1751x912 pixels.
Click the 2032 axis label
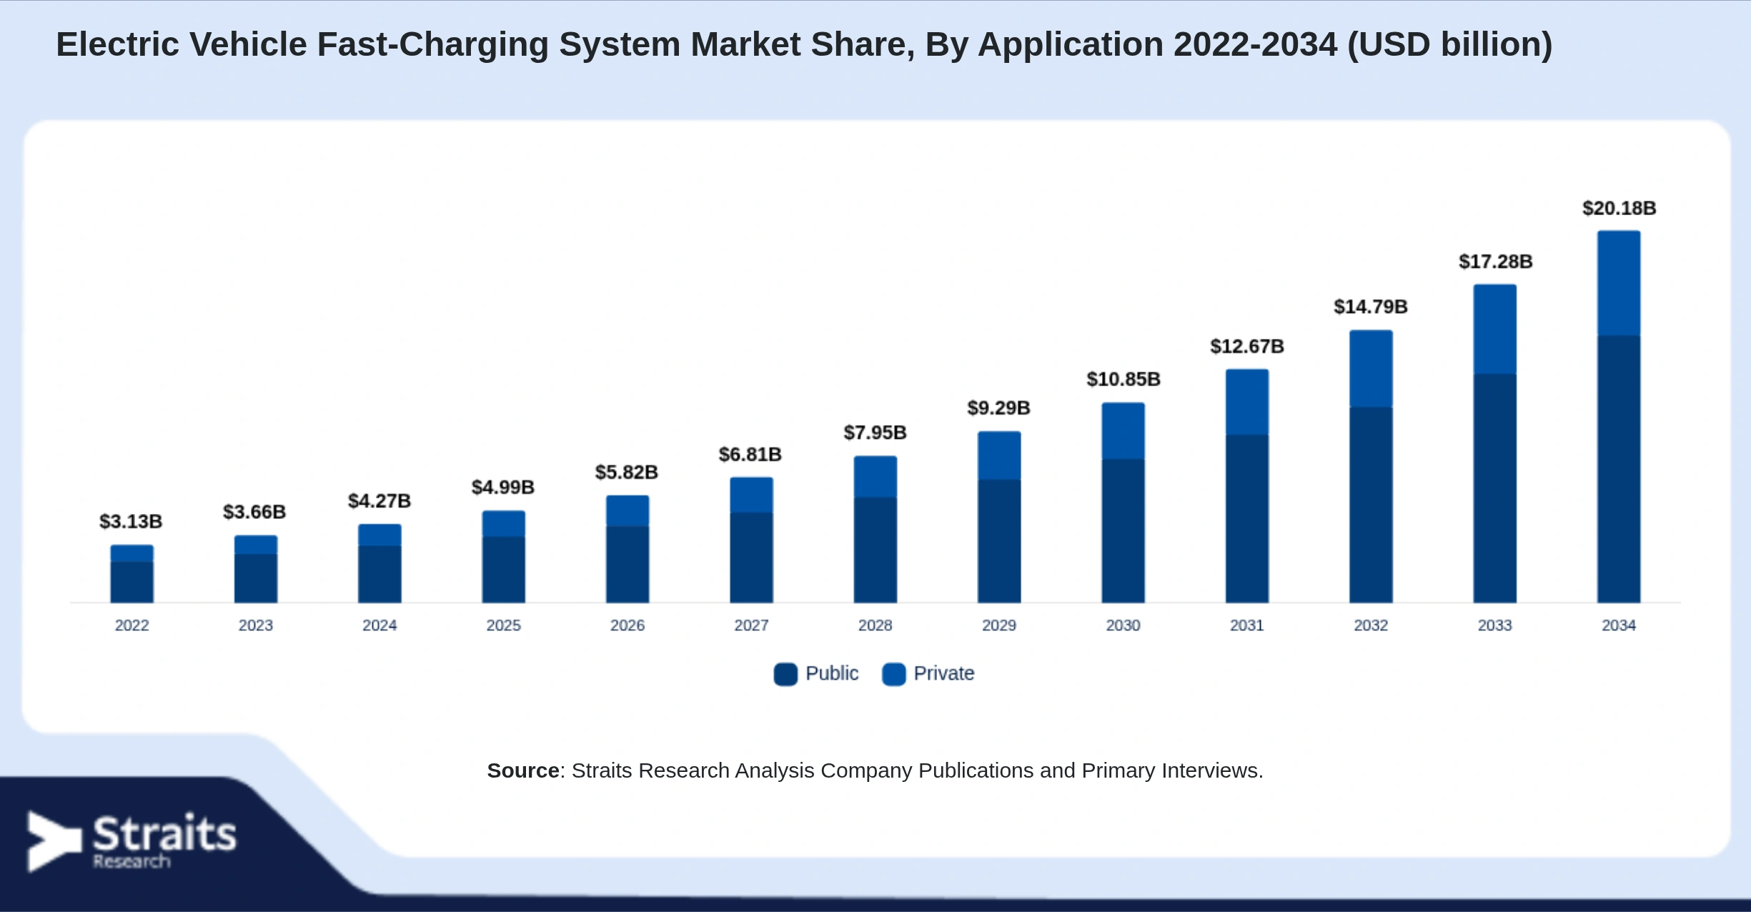point(1371,625)
